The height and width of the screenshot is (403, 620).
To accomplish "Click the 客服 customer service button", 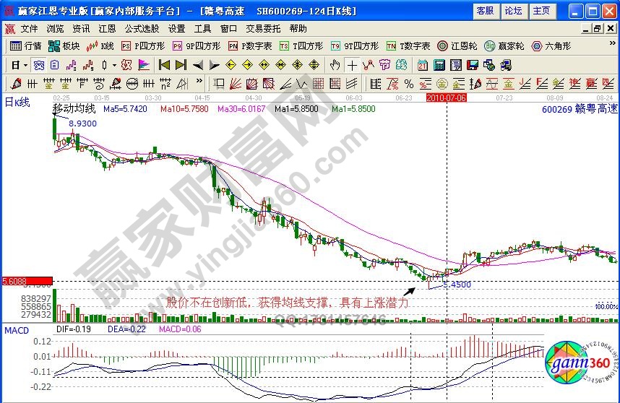I will point(485,11).
